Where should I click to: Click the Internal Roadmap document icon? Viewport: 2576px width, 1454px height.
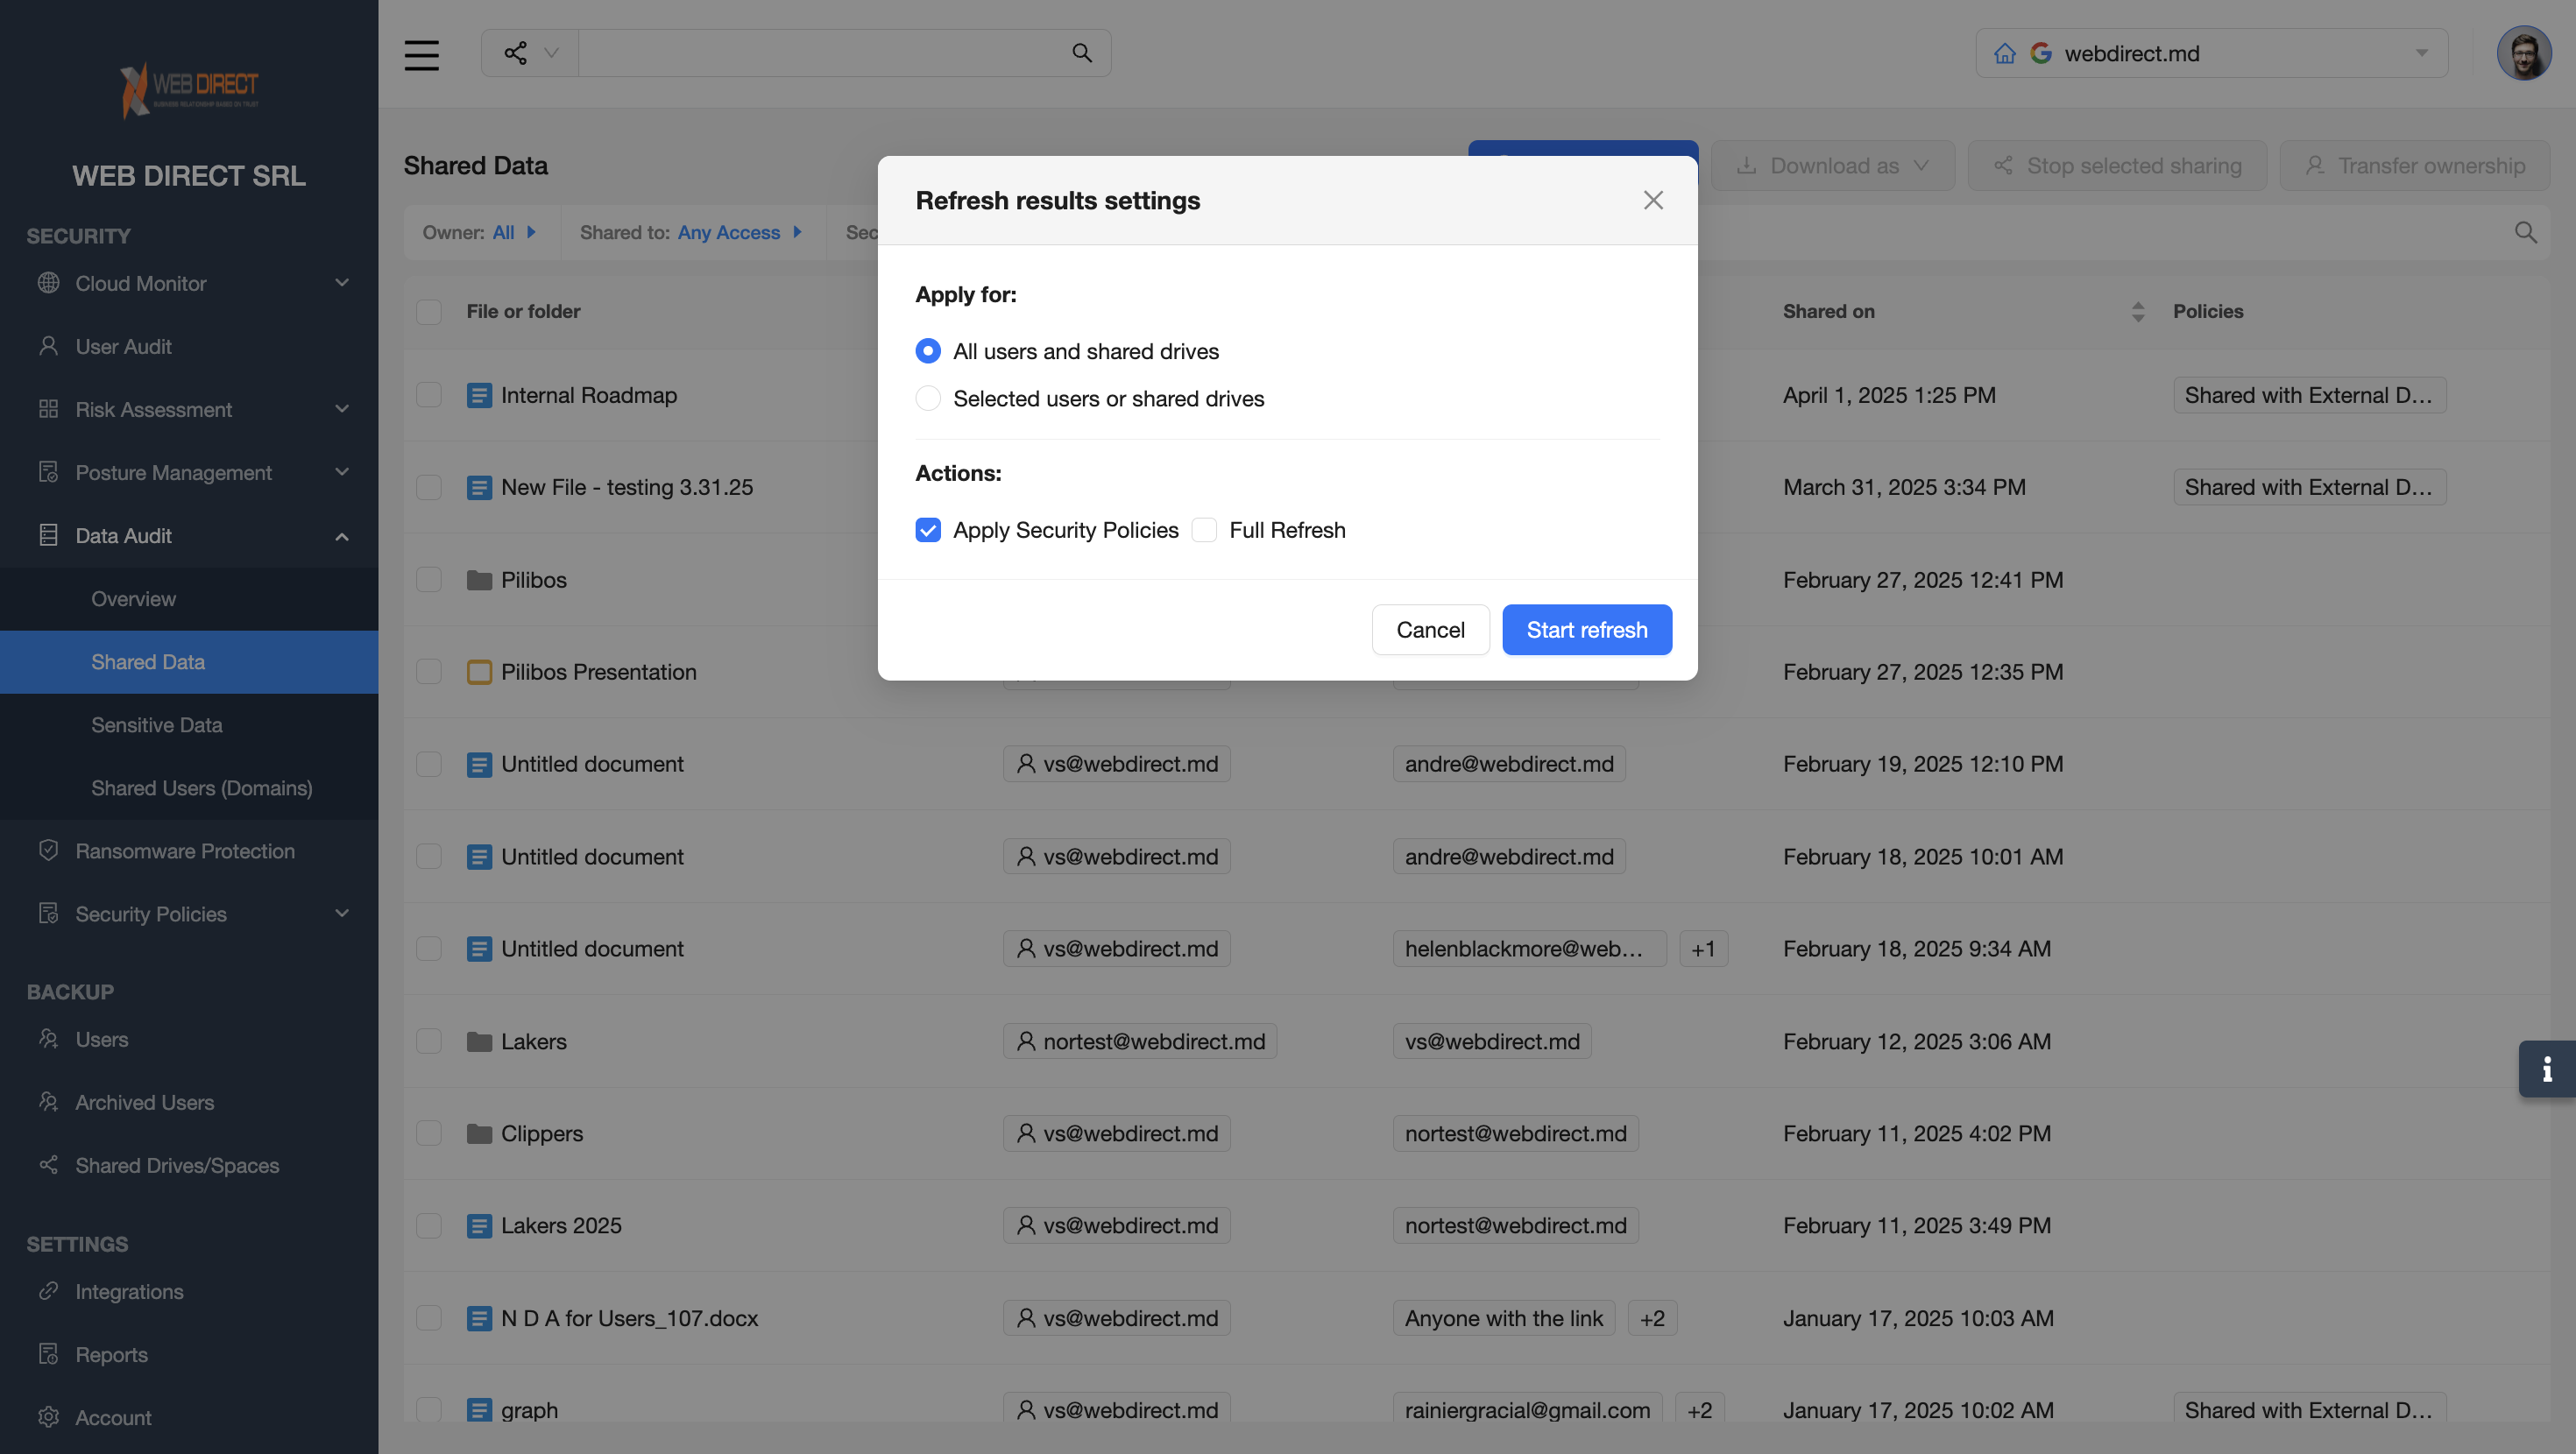point(479,396)
